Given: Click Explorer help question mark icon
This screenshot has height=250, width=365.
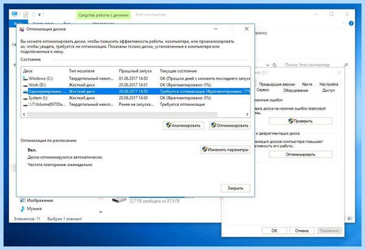Looking at the screenshot, I should [x=351, y=23].
